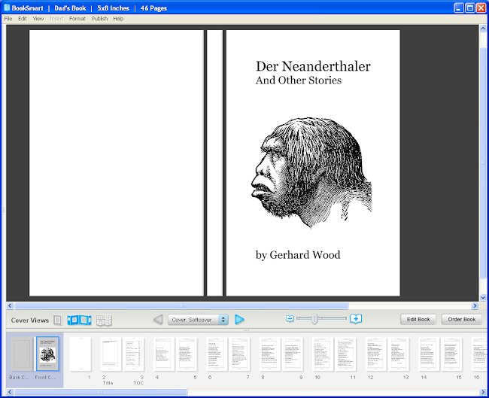The height and width of the screenshot is (398, 489).
Task: Click the Order Book button
Action: coord(462,320)
